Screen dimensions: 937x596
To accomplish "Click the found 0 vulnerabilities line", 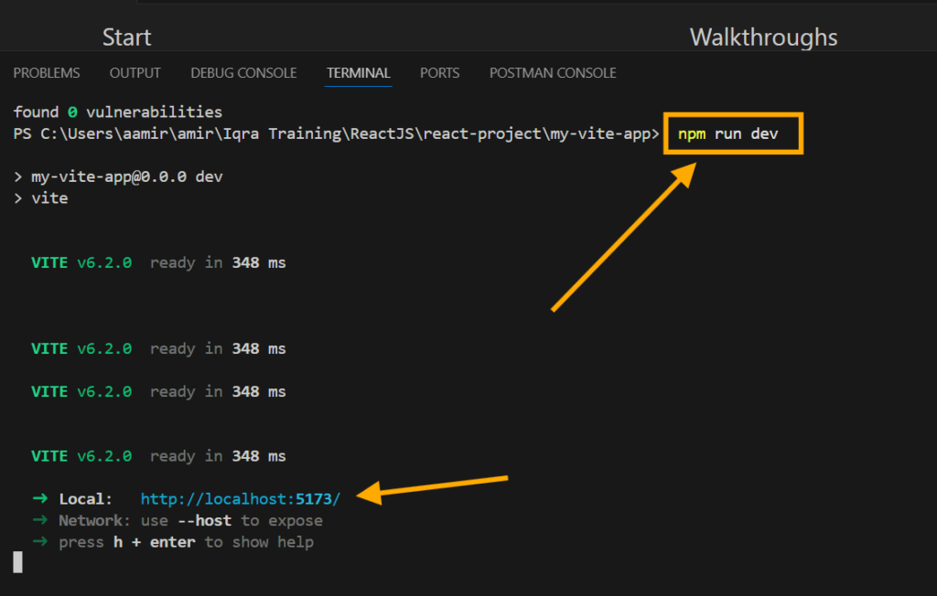I will tap(117, 112).
